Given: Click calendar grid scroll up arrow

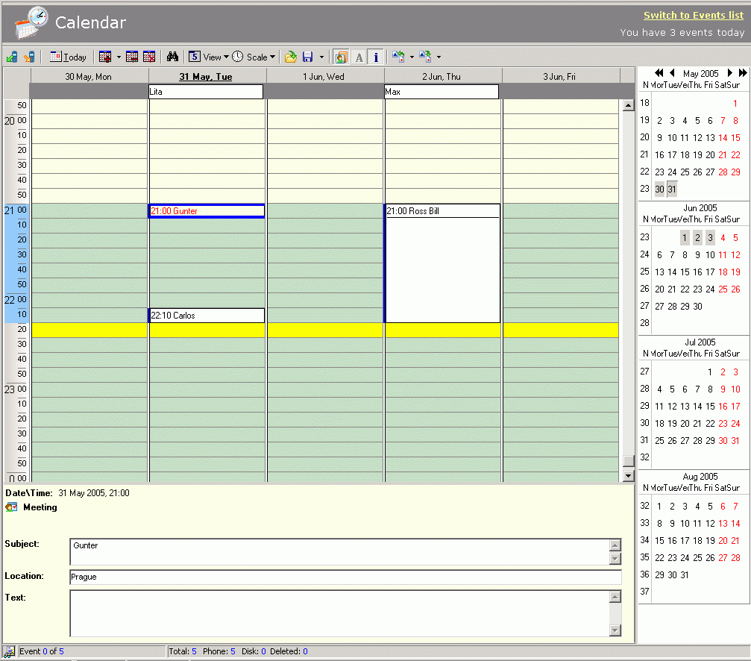Looking at the screenshot, I should click(629, 105).
